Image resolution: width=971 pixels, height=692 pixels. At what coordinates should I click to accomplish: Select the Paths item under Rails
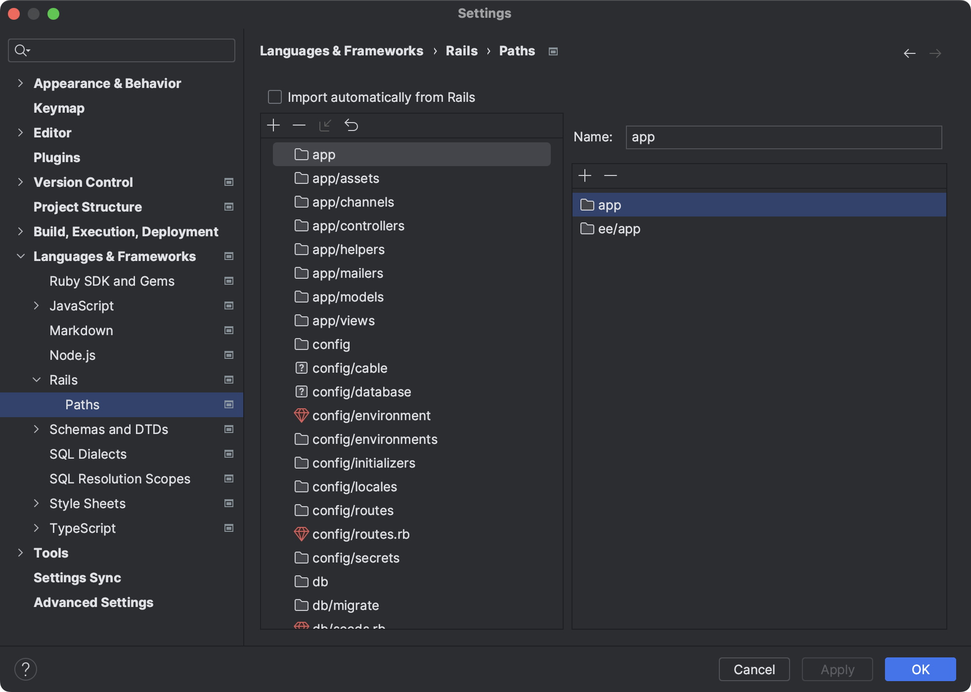click(122, 405)
